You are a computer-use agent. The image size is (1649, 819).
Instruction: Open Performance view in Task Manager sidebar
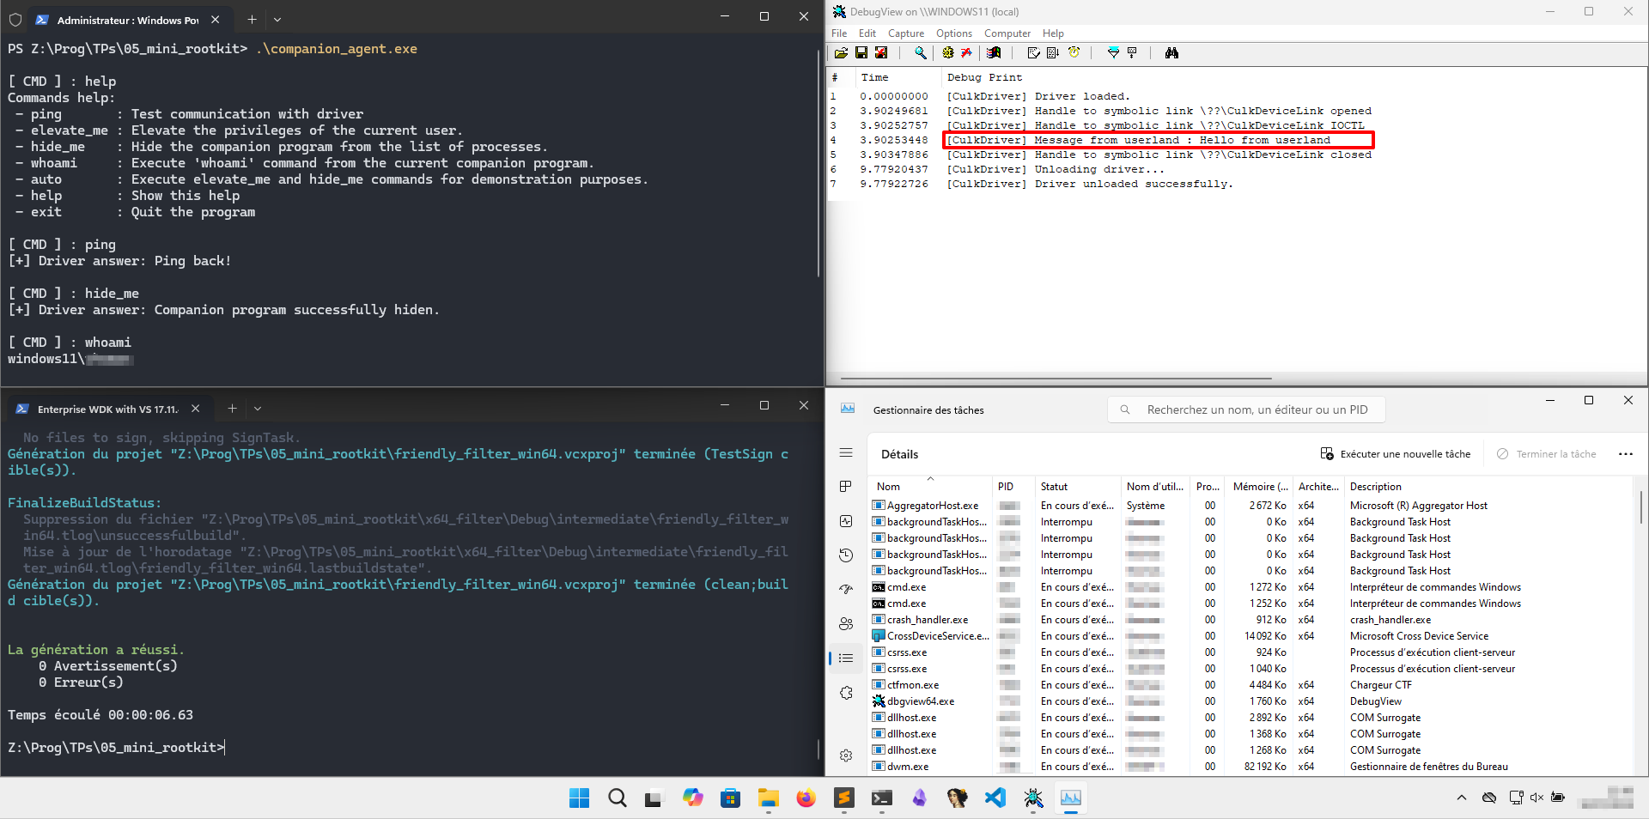(x=846, y=522)
